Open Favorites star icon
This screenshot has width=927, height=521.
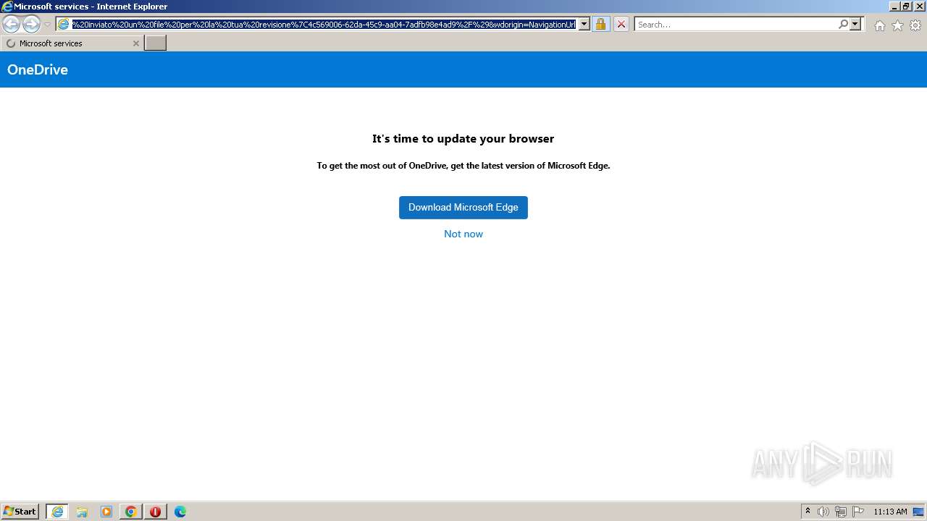click(x=897, y=25)
